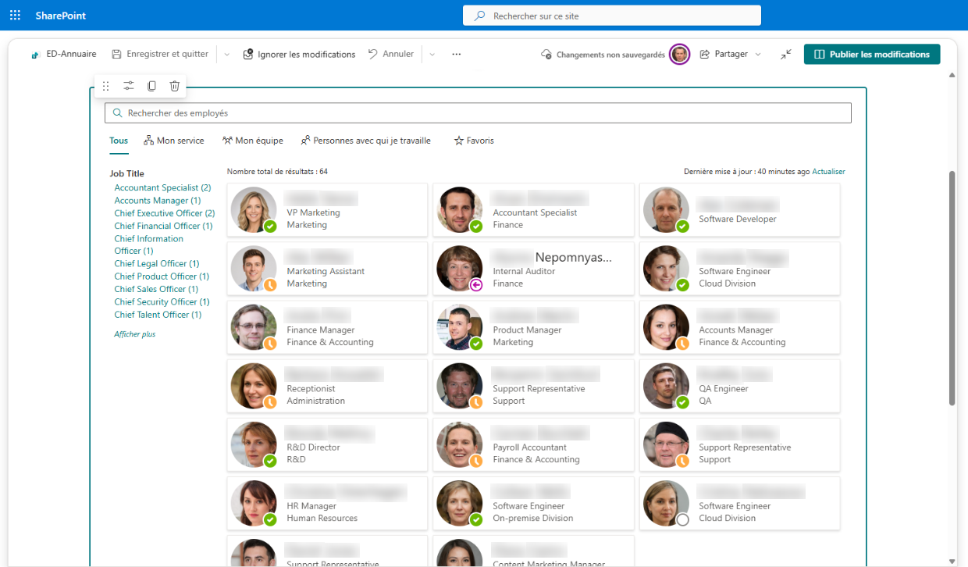Focus the Rechercher sur ce site box
This screenshot has height=567, width=968.
point(612,16)
